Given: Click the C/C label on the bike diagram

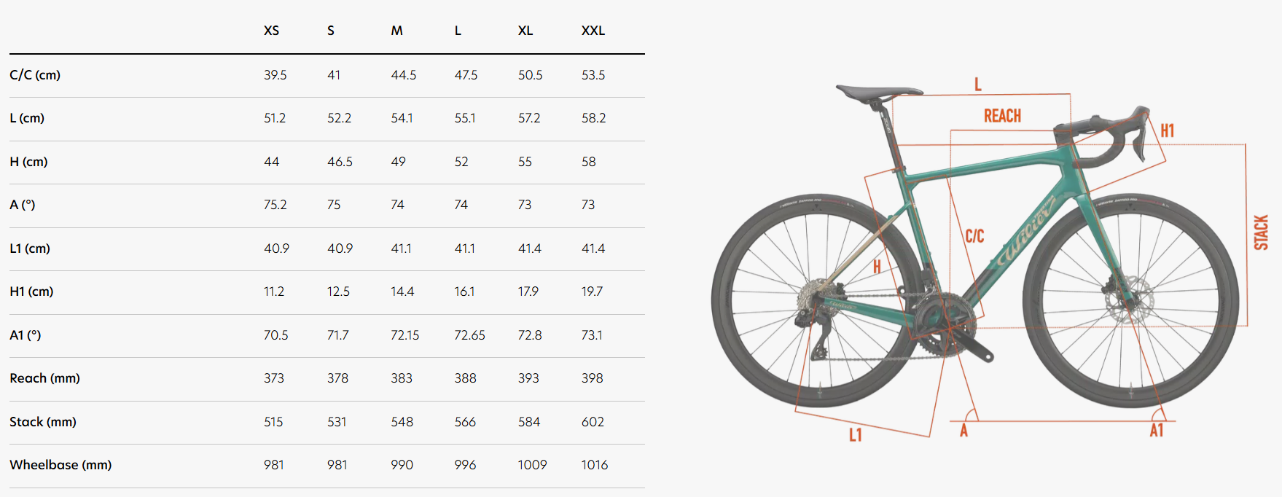Looking at the screenshot, I should [x=974, y=236].
